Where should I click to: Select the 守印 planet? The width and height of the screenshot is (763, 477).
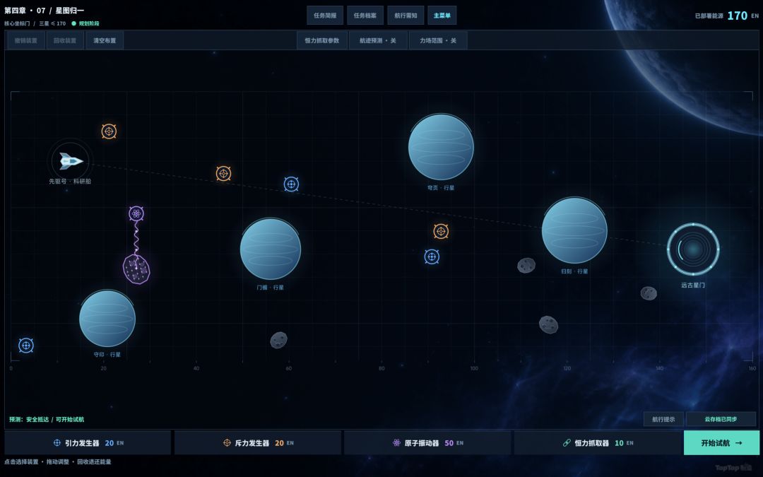[107, 319]
